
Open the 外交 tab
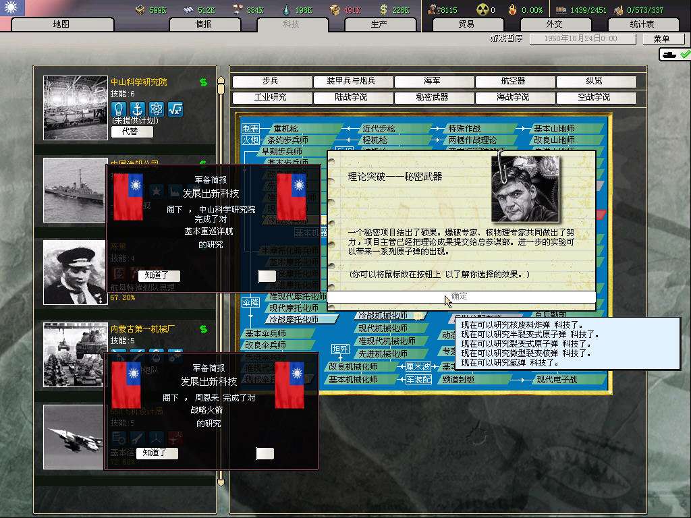pos(555,24)
